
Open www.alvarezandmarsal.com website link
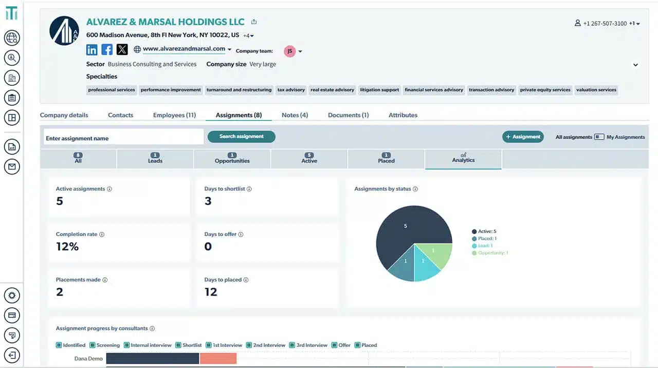point(184,49)
